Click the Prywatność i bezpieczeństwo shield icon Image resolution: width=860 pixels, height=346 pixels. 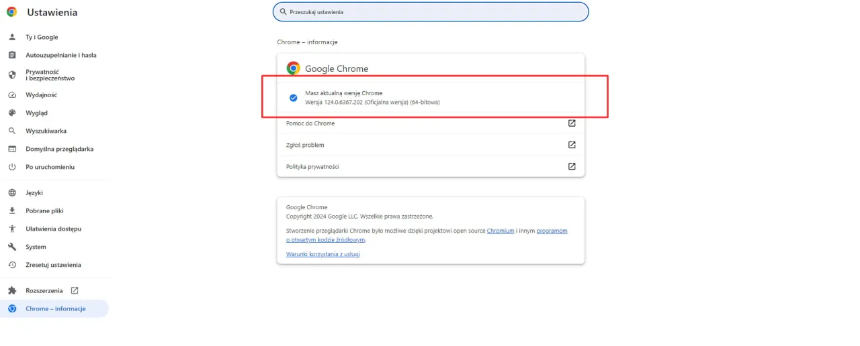coord(12,74)
